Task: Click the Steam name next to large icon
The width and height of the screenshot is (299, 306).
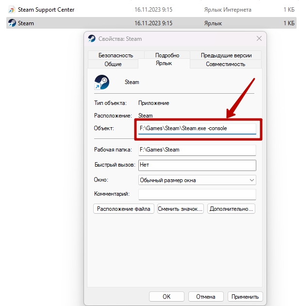Action: click(x=132, y=82)
